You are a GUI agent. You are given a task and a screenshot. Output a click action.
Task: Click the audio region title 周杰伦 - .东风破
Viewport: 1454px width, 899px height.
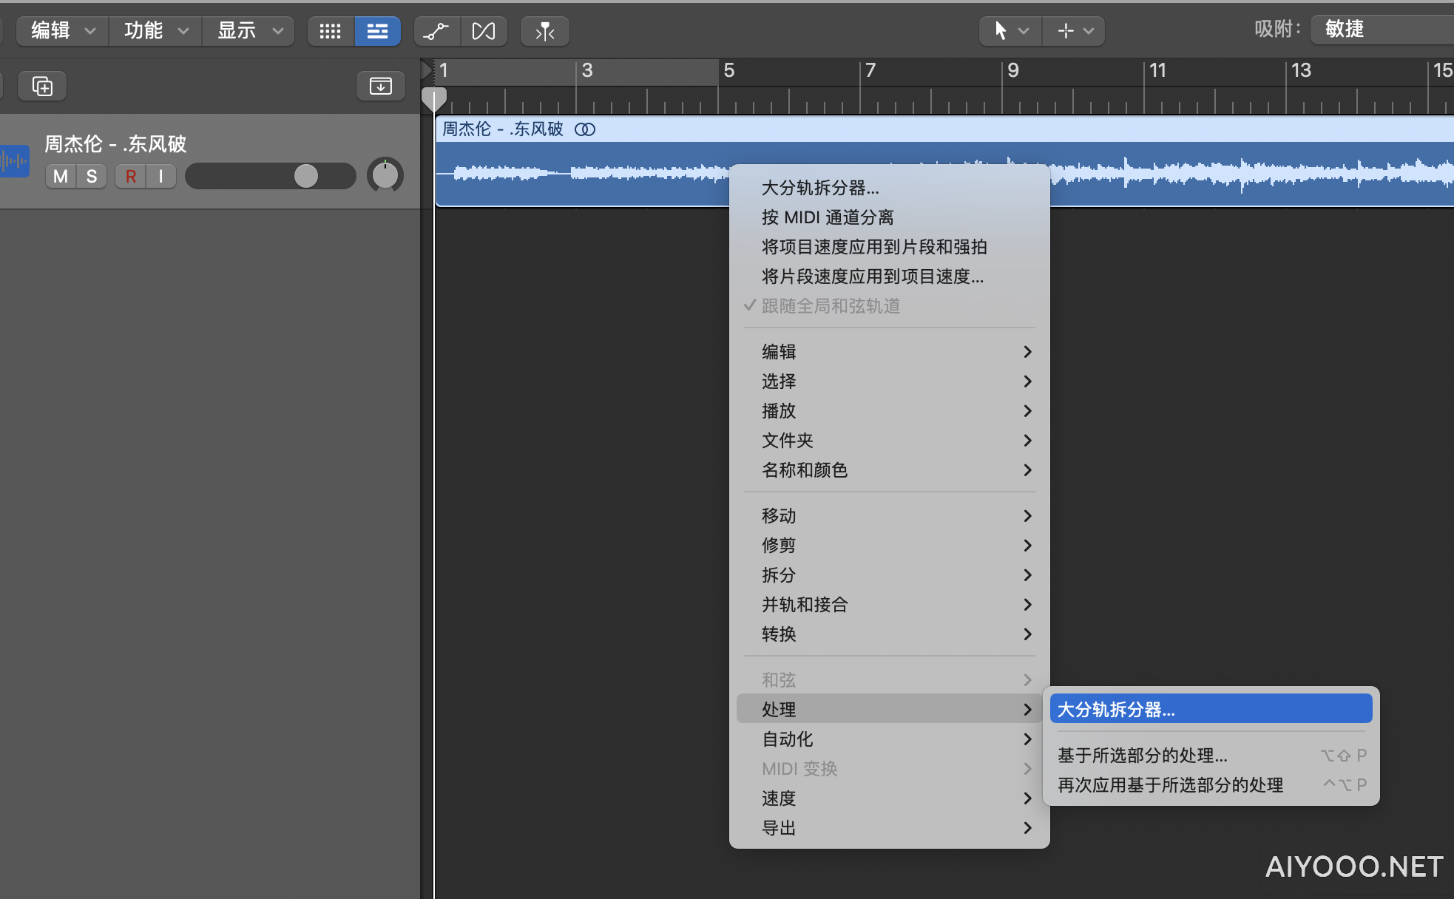point(503,129)
